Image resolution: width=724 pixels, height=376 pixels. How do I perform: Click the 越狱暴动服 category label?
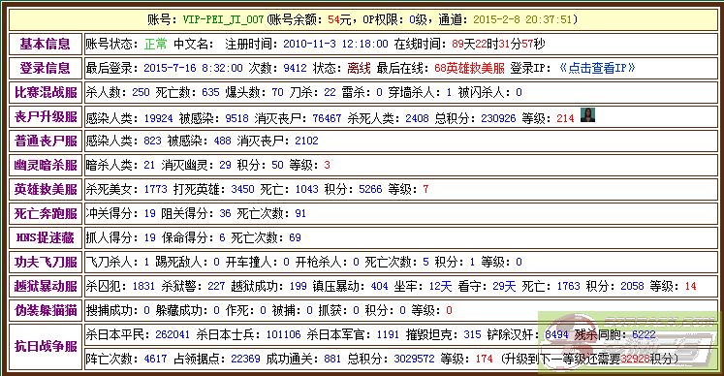click(x=46, y=287)
